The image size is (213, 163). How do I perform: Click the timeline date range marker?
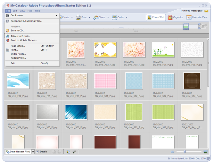click(186, 27)
